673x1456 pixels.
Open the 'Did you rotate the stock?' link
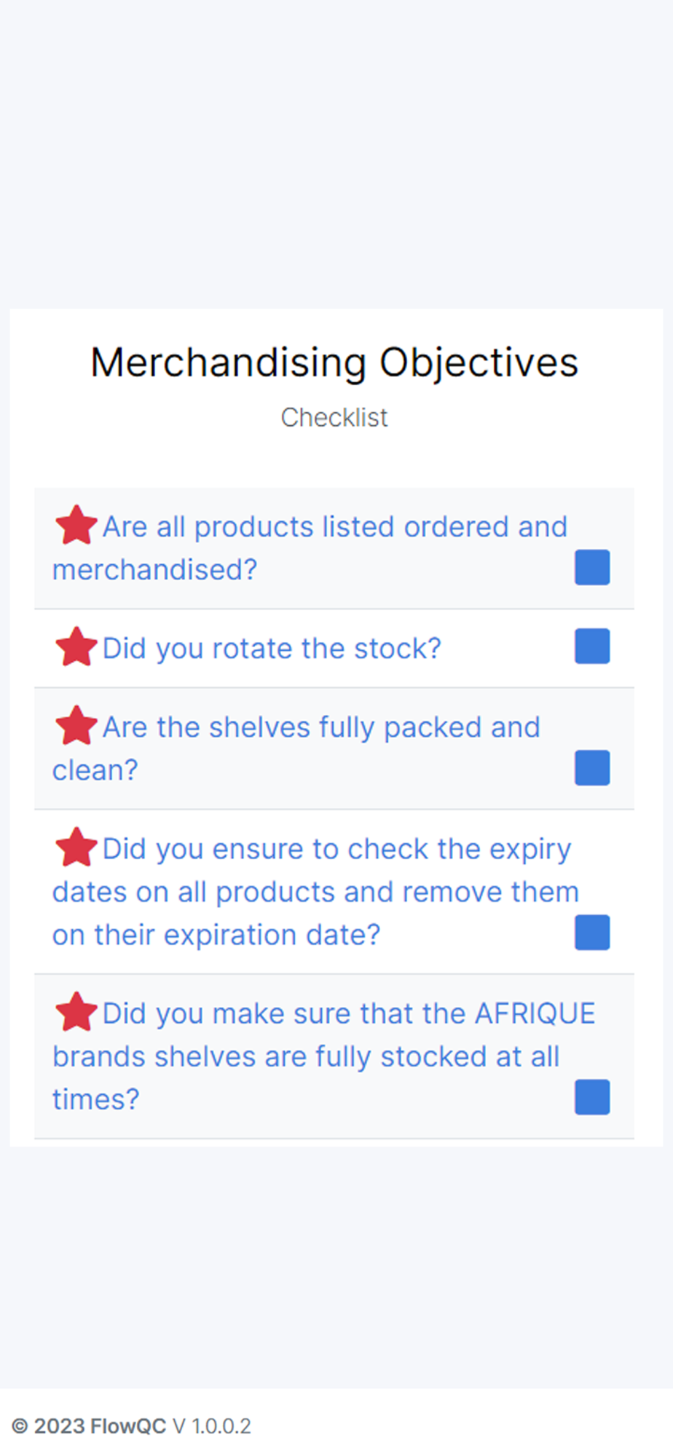[272, 649]
